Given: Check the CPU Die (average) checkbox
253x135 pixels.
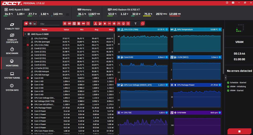Looking at the screenshot, I should click(x=28, y=42).
